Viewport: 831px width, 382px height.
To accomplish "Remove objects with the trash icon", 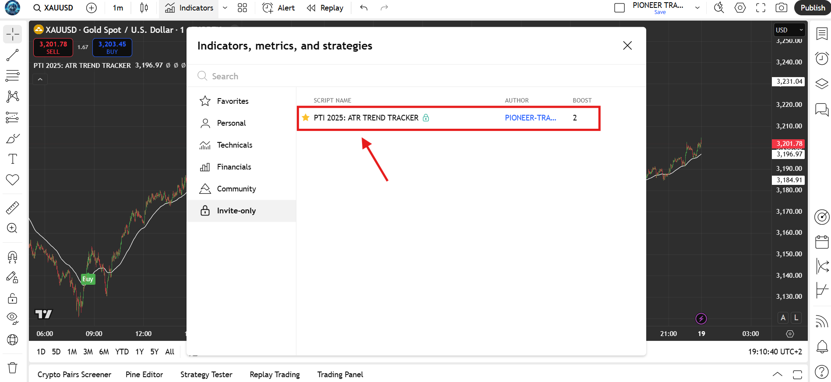I will [13, 368].
